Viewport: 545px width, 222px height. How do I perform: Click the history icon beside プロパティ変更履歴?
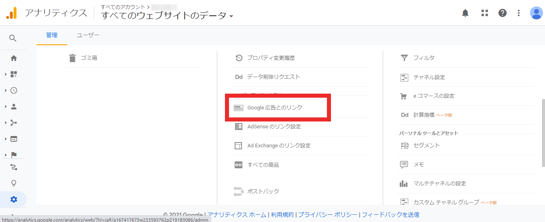coord(239,58)
